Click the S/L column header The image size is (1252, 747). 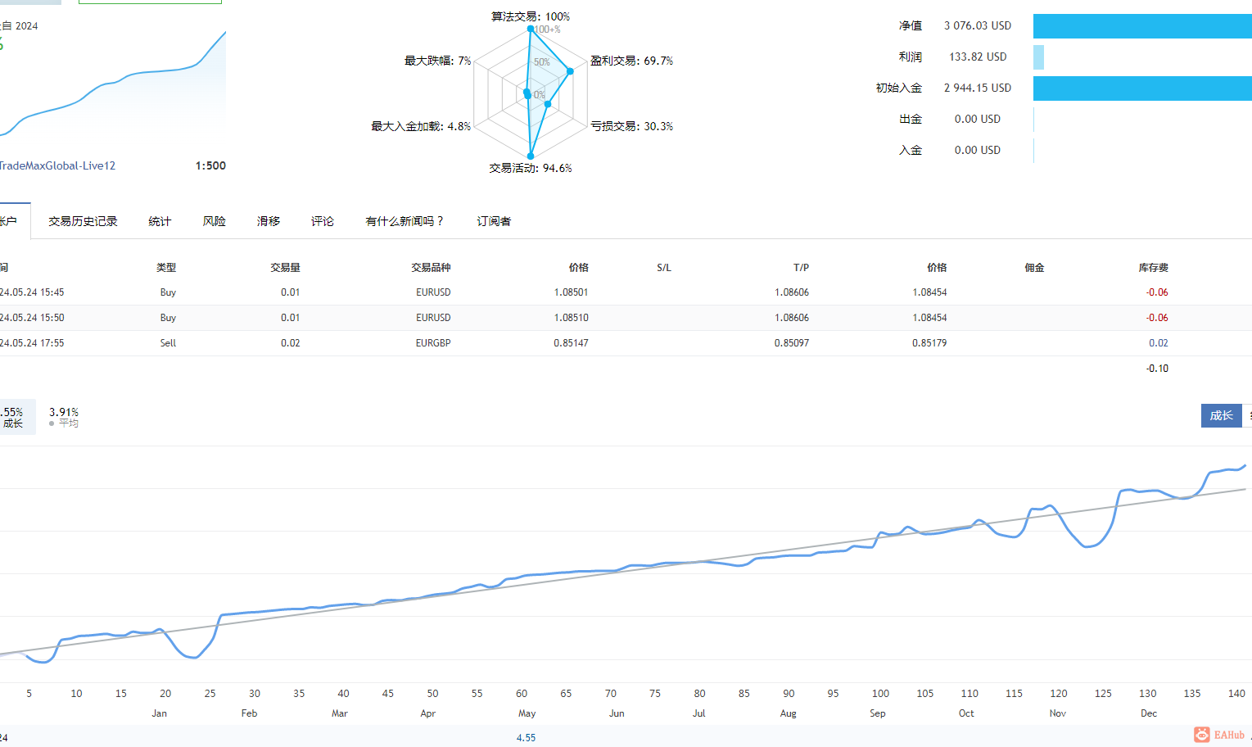tap(664, 268)
